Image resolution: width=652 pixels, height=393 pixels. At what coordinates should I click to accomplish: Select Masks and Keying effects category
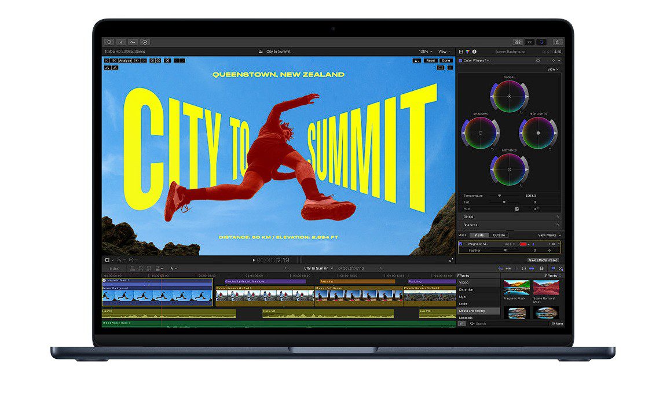coord(472,311)
